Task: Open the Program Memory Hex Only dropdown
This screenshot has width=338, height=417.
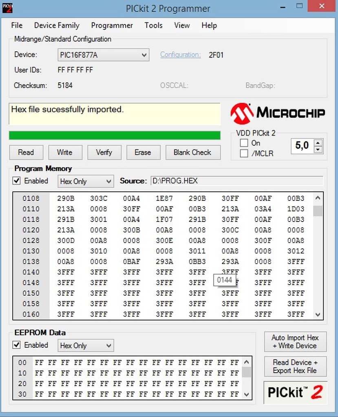Action: coord(86,181)
